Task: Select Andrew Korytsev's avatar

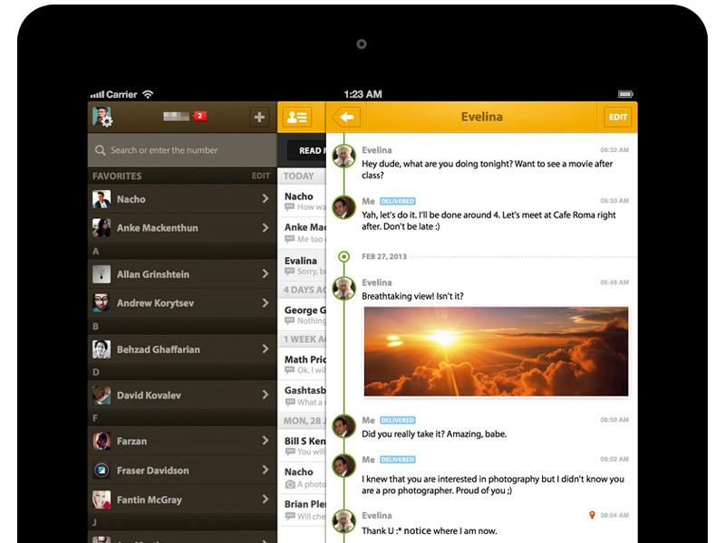Action: click(x=101, y=303)
